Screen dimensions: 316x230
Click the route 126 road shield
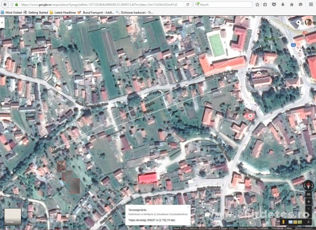click(x=293, y=45)
